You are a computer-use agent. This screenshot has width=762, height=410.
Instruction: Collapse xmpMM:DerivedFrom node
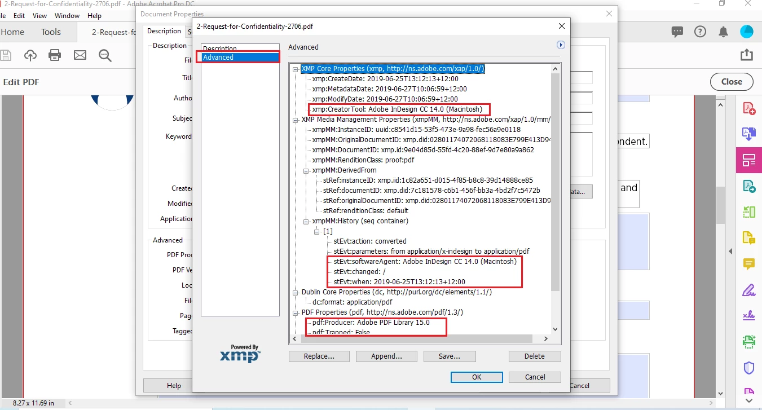click(307, 170)
